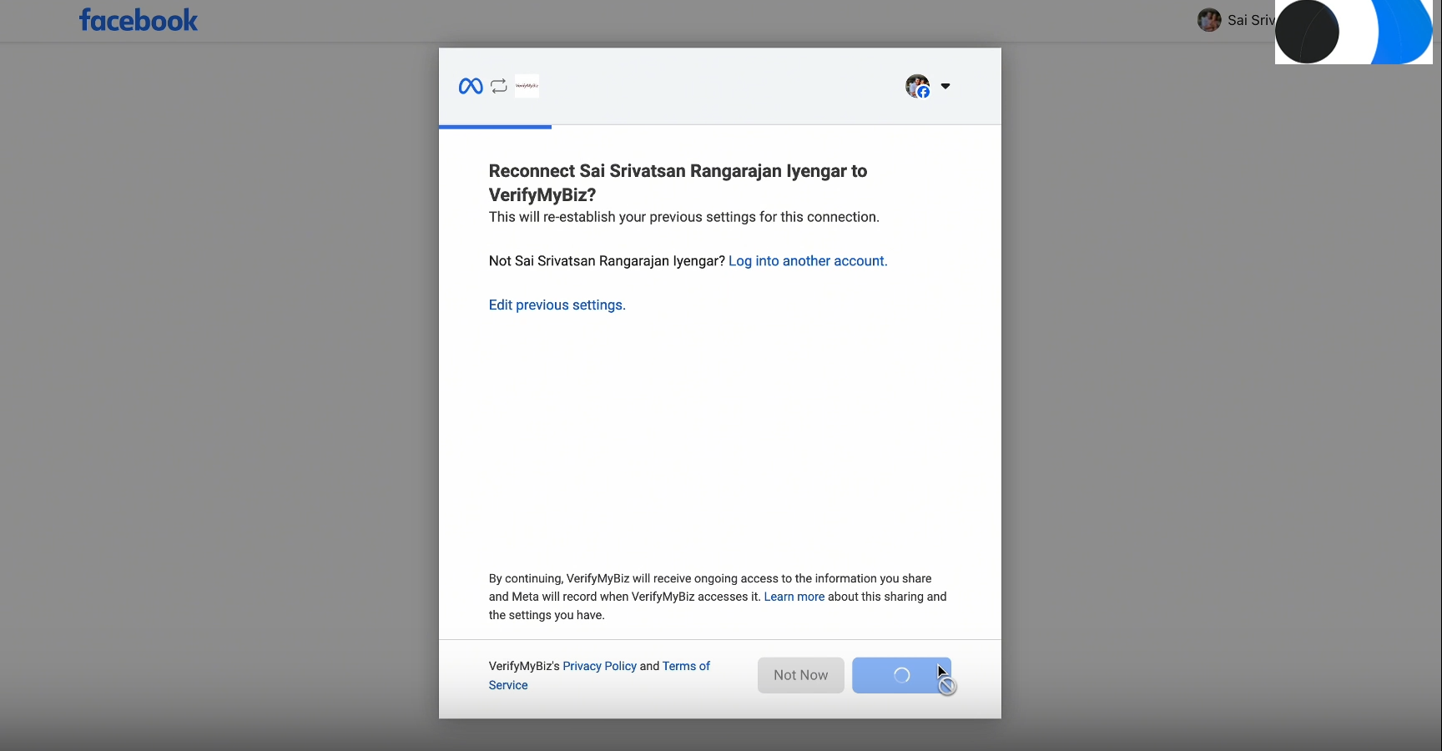Click the Facebook logo in header
Viewport: 1442px width, 751px height.
point(139,20)
